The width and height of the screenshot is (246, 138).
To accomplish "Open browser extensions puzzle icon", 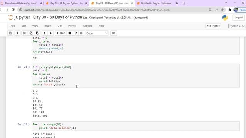I will [x=230, y=10].
